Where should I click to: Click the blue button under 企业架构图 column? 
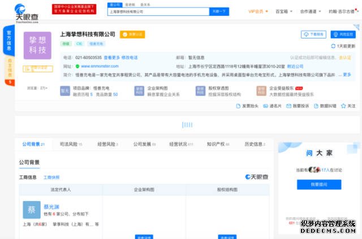tap(144, 237)
